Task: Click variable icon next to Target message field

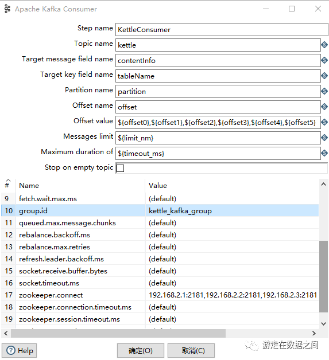Action: (x=324, y=60)
